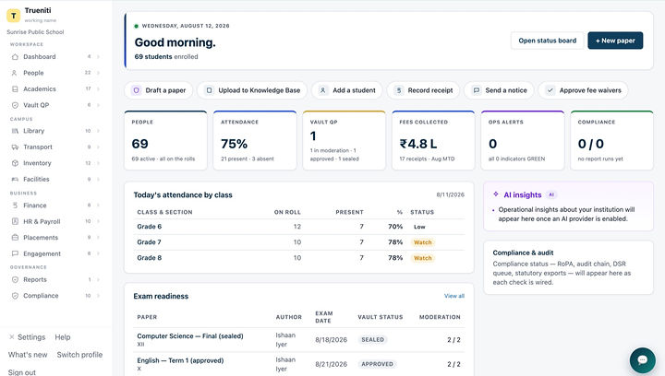
Task: Expand the Transport chevron
Action: (99, 147)
